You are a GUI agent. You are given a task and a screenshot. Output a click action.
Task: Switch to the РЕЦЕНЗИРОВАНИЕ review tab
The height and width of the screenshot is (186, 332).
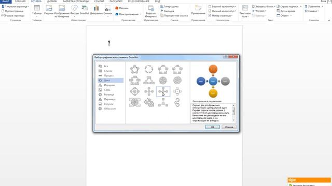point(139,1)
